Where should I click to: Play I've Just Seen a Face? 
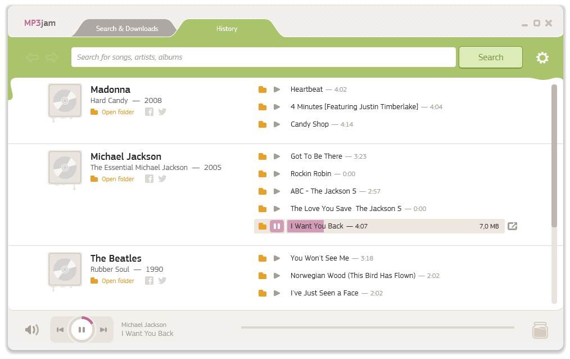pyautogui.click(x=277, y=293)
